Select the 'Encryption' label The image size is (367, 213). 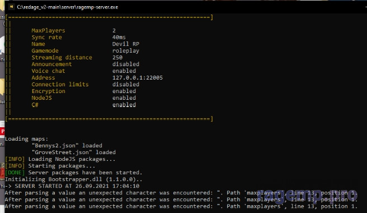coord(49,91)
